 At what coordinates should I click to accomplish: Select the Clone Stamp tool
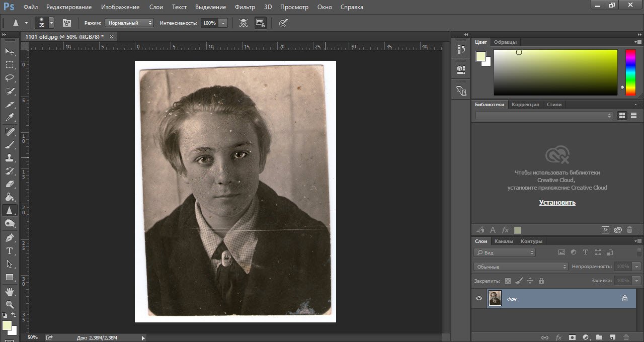[x=10, y=158]
